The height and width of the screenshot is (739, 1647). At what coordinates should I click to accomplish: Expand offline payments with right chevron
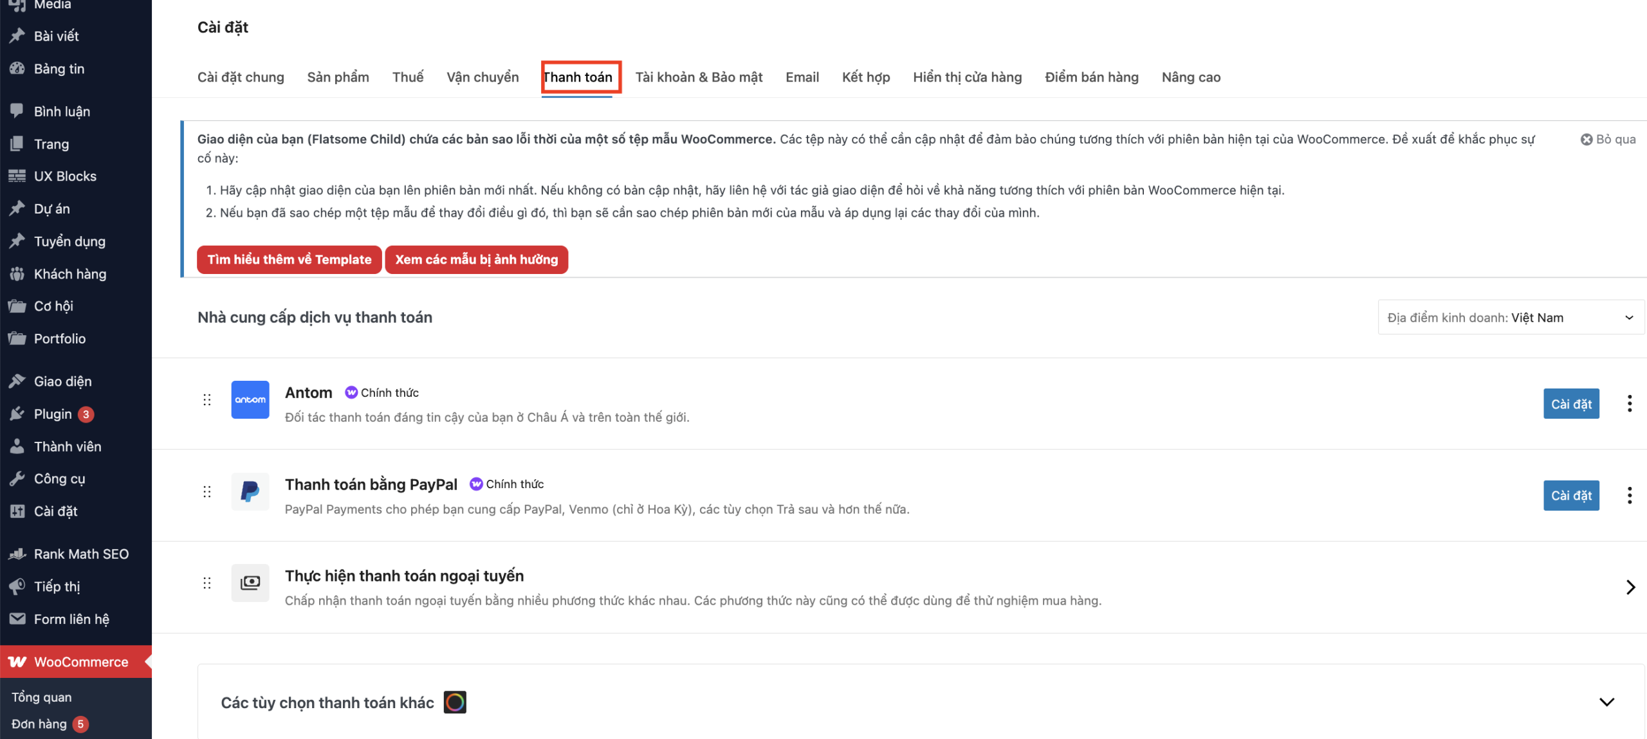click(x=1630, y=587)
